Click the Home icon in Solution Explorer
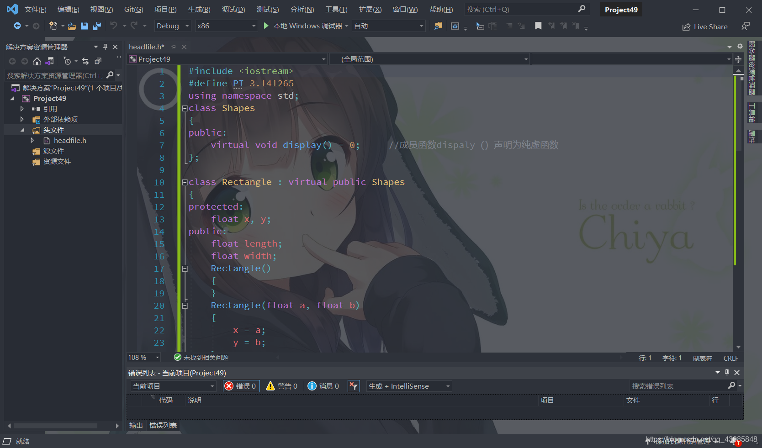 click(x=37, y=61)
